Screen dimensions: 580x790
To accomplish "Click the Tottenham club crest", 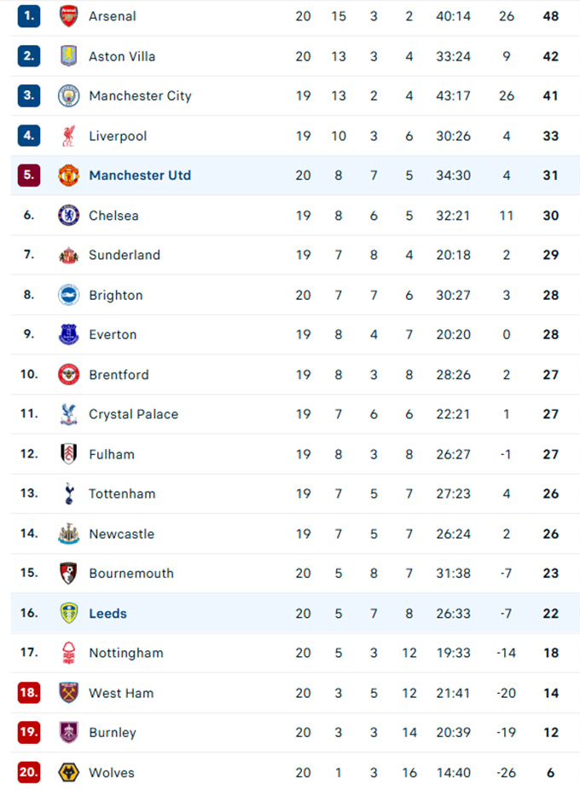I will click(68, 493).
